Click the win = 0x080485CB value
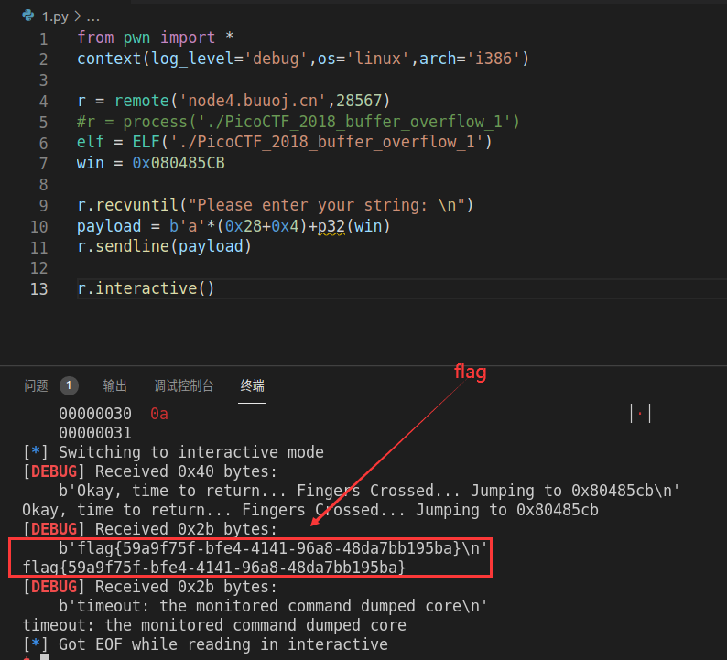 [x=179, y=163]
